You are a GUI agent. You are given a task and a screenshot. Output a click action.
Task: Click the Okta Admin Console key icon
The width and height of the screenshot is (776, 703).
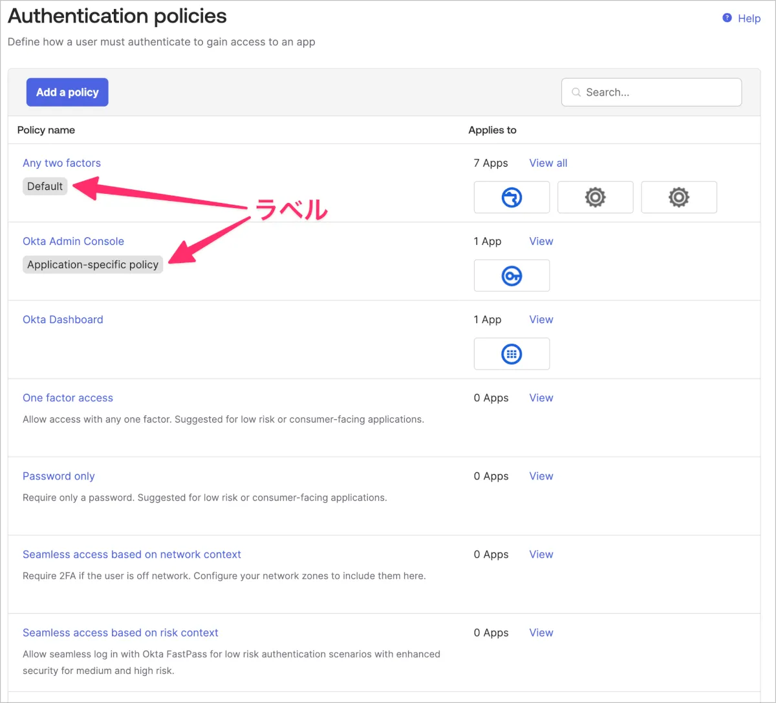coord(512,276)
